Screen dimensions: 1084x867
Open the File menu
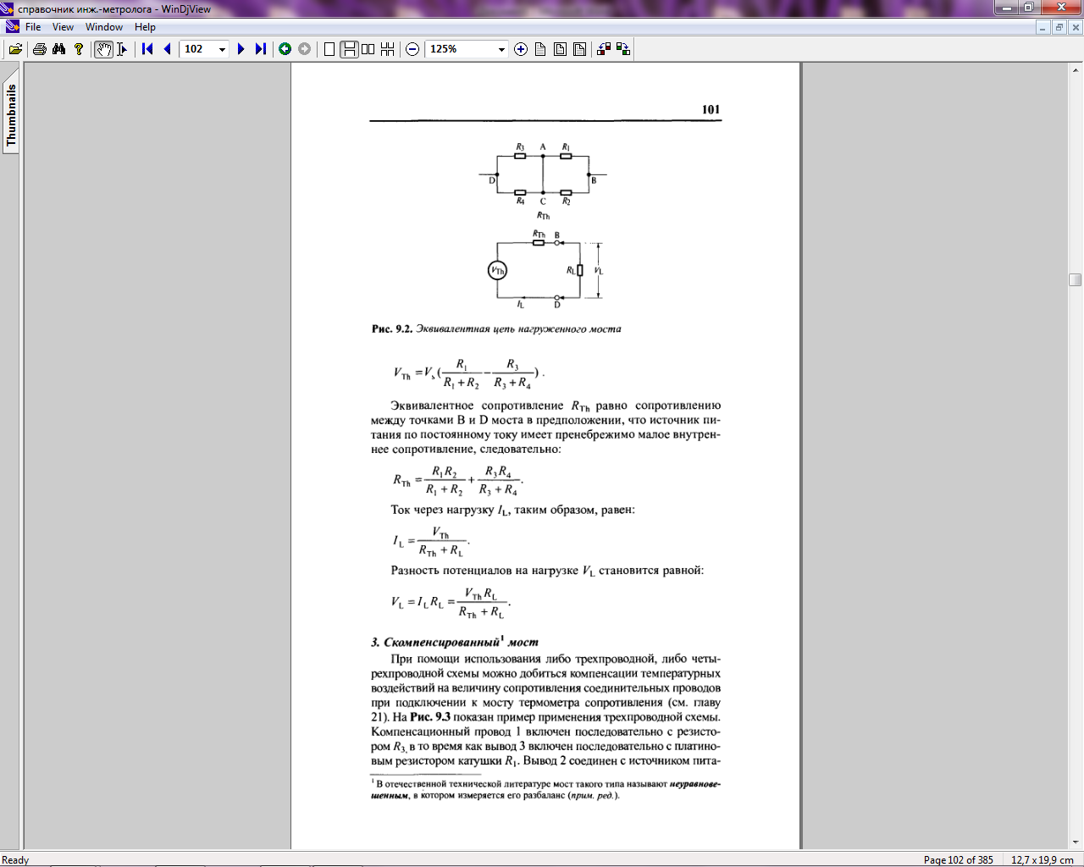point(33,27)
